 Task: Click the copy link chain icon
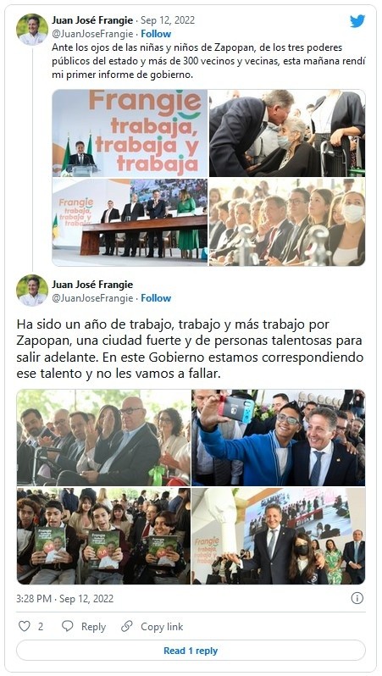click(127, 626)
